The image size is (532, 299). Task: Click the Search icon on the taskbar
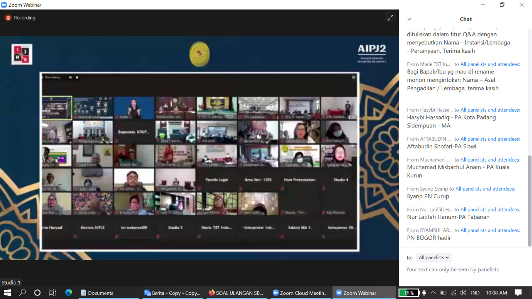pyautogui.click(x=22, y=293)
